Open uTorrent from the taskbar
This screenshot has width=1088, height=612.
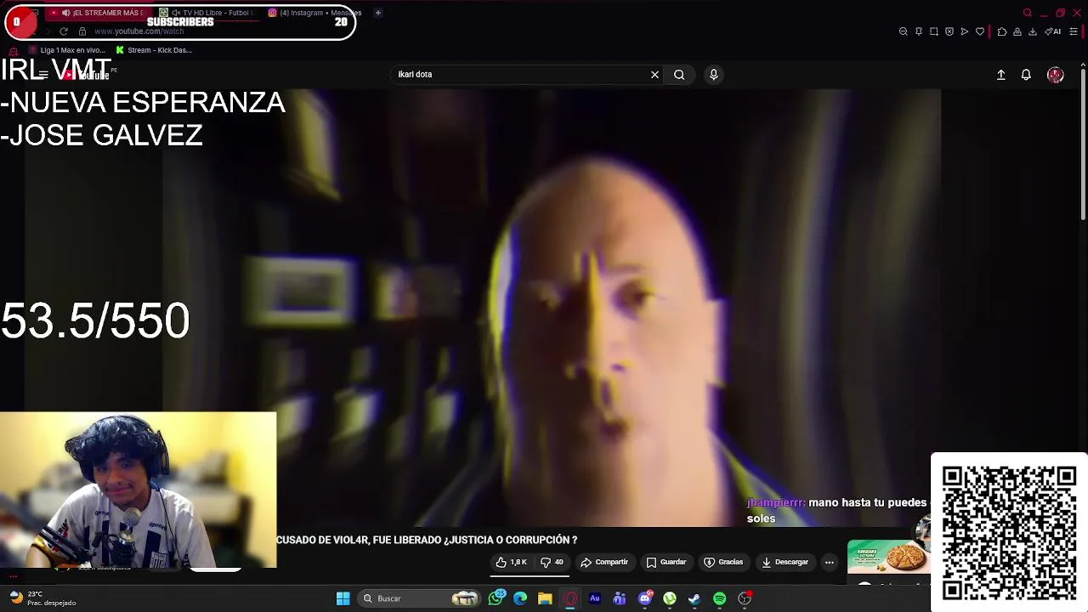coord(670,598)
